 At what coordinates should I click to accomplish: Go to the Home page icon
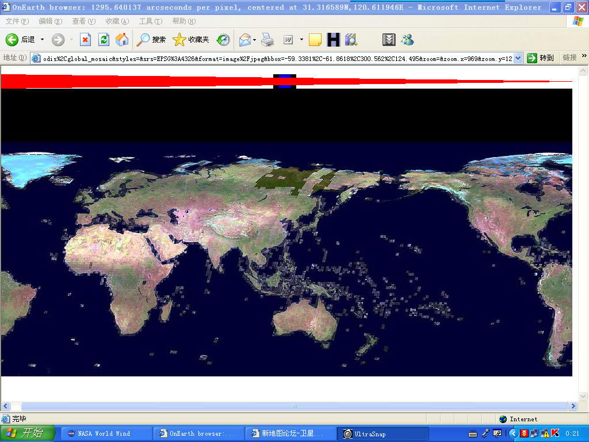click(122, 40)
